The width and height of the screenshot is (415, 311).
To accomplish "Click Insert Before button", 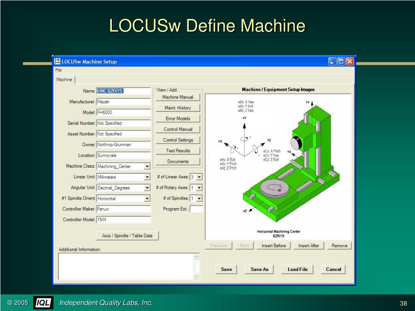I will click(274, 246).
